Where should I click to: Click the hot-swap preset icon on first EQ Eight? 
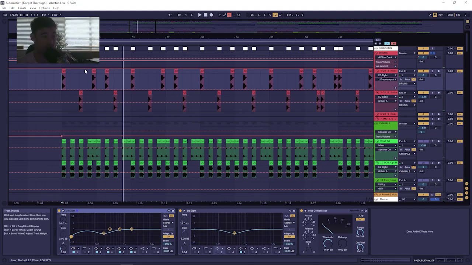pyautogui.click(x=169, y=211)
